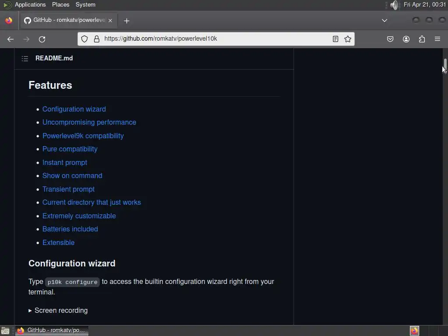Go to Batteries included section
This screenshot has width=448, height=336.
pos(70,229)
